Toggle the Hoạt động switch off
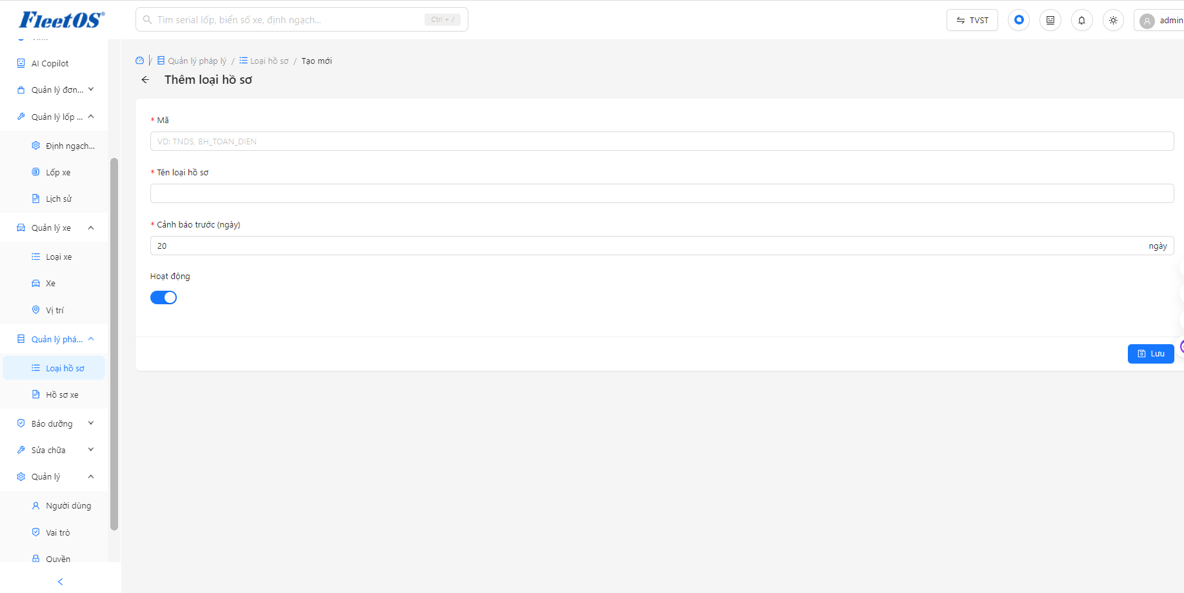The image size is (1184, 593). tap(163, 297)
